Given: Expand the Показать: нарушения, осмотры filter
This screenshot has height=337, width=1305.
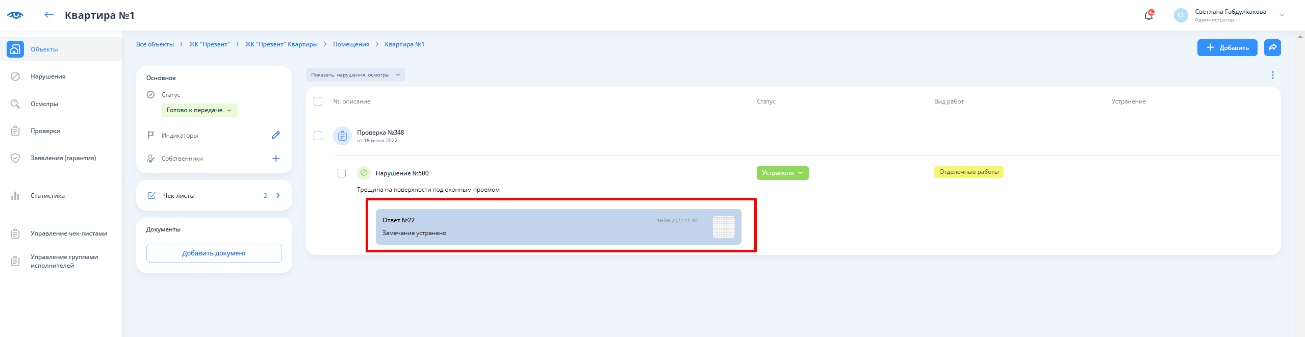Looking at the screenshot, I should [x=355, y=75].
